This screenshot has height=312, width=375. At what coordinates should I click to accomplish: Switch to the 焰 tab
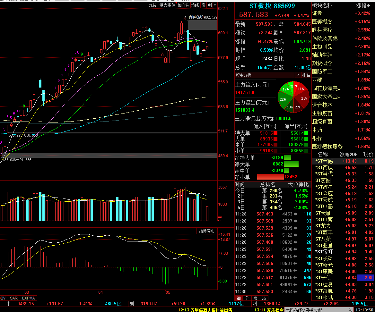coord(264,298)
